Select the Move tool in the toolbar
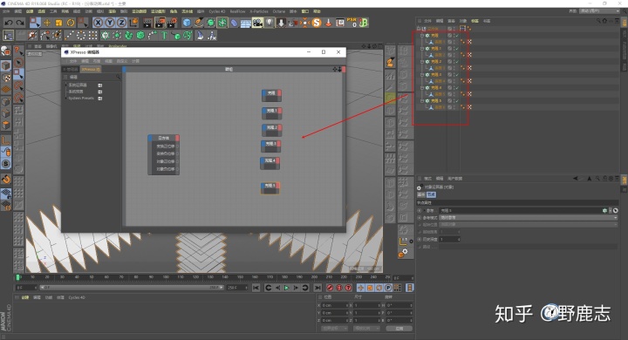The height and width of the screenshot is (340, 628). pos(47,23)
